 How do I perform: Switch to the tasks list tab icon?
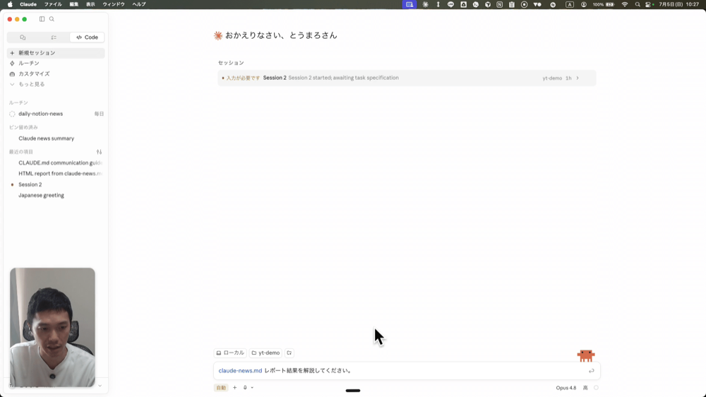coord(54,37)
